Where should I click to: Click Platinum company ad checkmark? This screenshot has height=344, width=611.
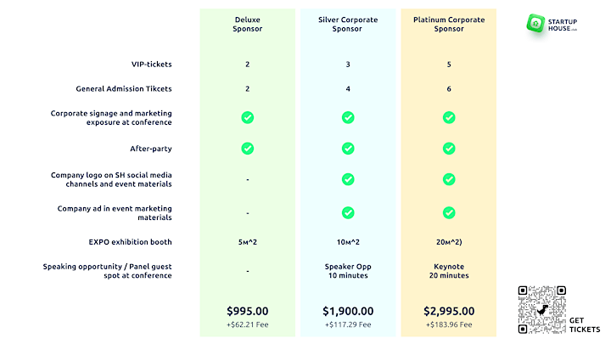[449, 213]
